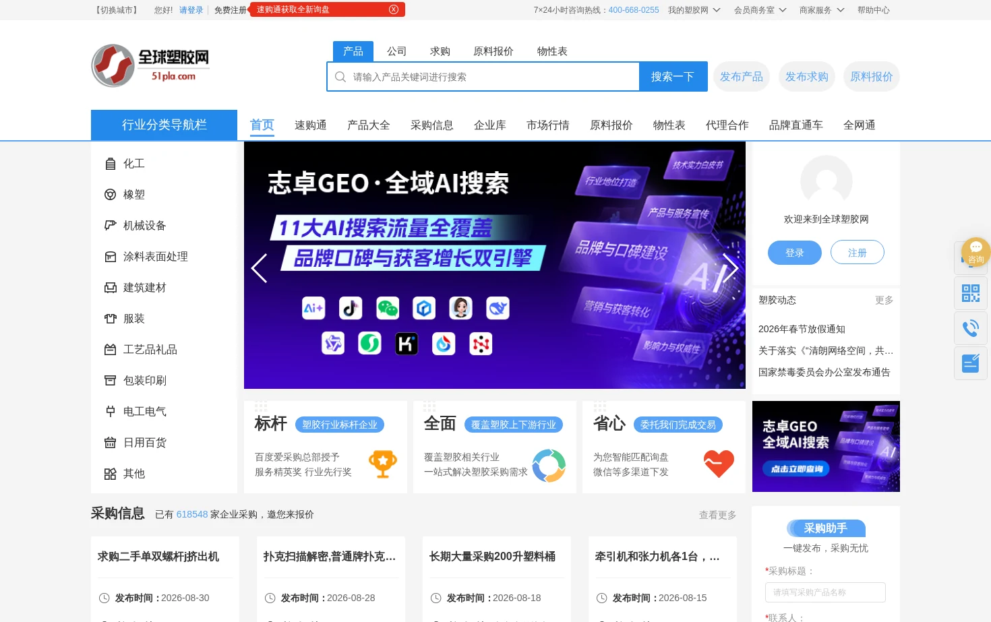991x622 pixels.
Task: Open 市场行情 in main navigation
Action: [x=548, y=125]
